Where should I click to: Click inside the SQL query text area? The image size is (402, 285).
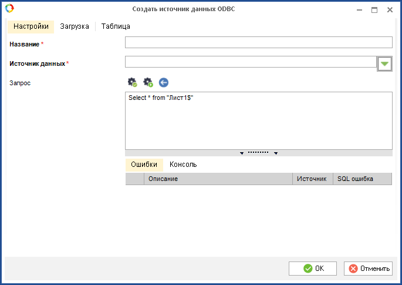(258, 120)
